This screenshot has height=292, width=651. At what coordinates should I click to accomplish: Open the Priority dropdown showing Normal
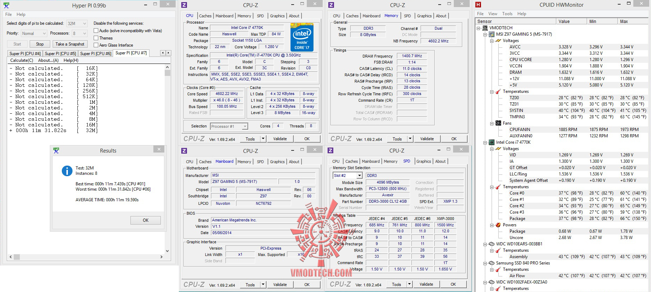[x=34, y=34]
